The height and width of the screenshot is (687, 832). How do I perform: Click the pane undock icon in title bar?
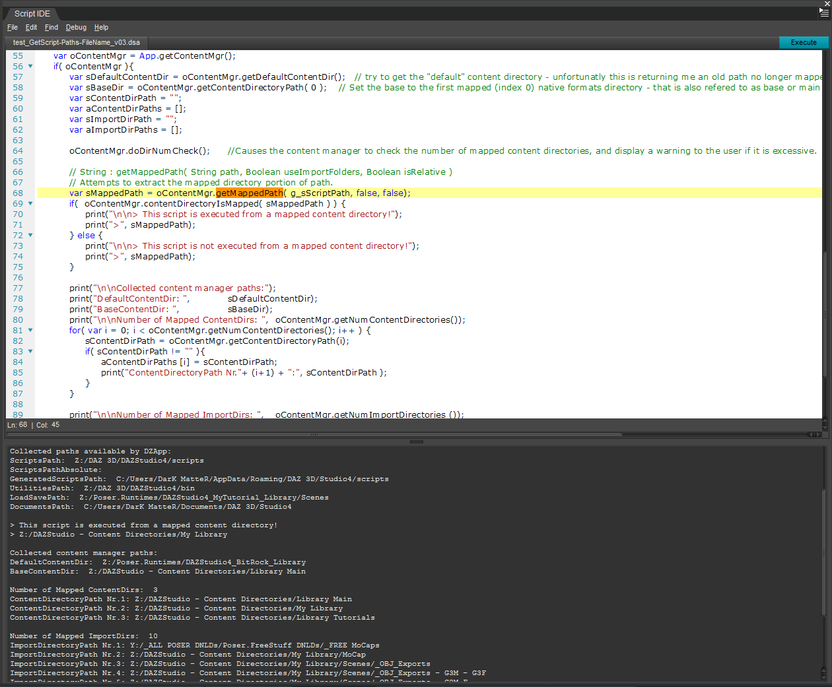(x=827, y=3)
